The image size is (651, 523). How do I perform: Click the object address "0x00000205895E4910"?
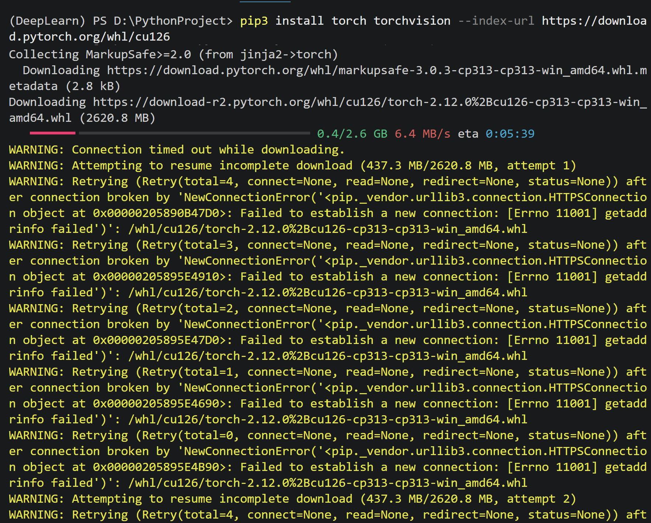tap(156, 277)
